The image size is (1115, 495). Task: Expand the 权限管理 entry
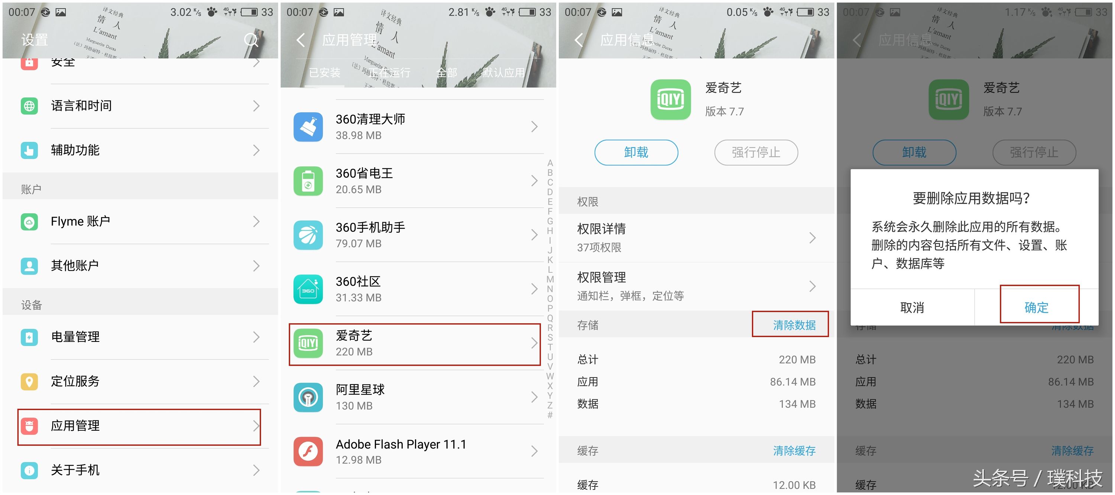(x=813, y=286)
